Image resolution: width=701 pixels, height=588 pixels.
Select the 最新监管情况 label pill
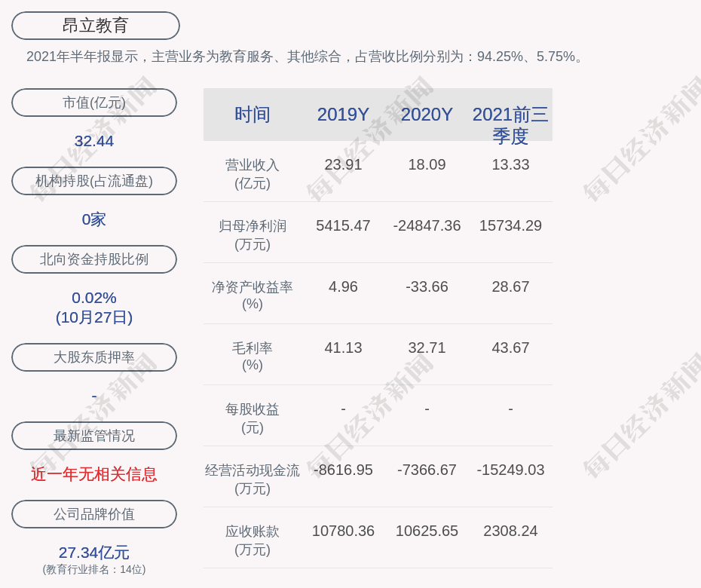[94, 436]
